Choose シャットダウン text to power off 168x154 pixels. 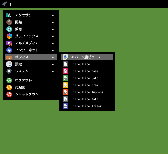click(27, 94)
